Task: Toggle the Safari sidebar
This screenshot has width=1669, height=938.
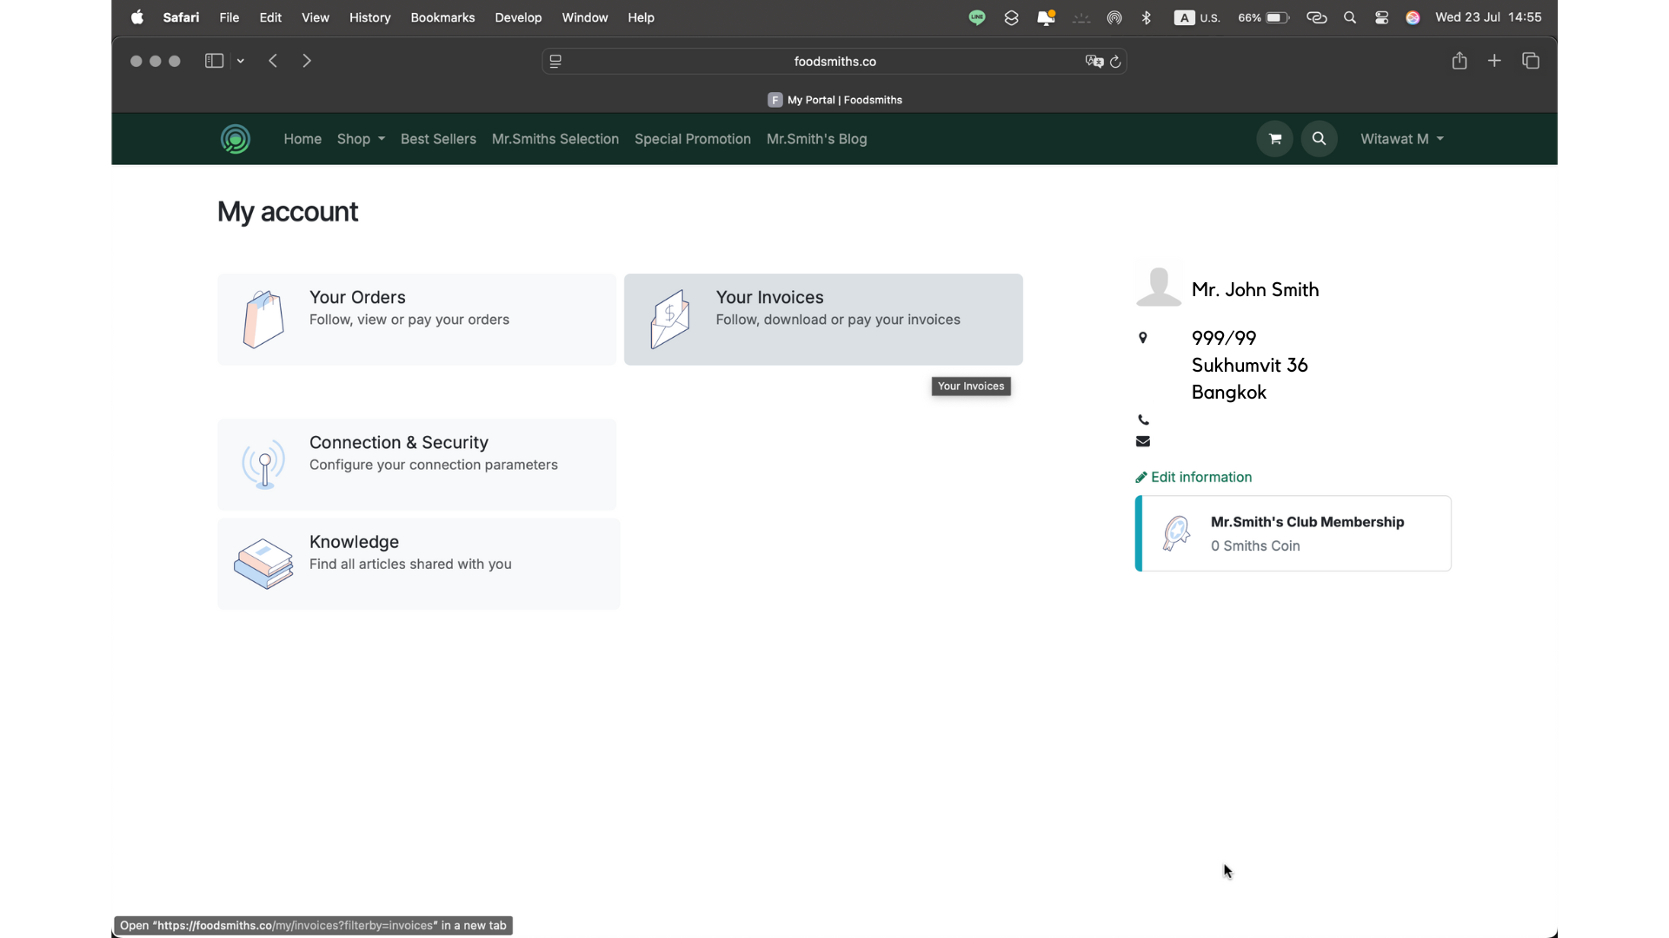Action: coord(214,61)
